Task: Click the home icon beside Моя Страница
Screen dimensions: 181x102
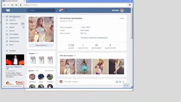Action: (7, 16)
